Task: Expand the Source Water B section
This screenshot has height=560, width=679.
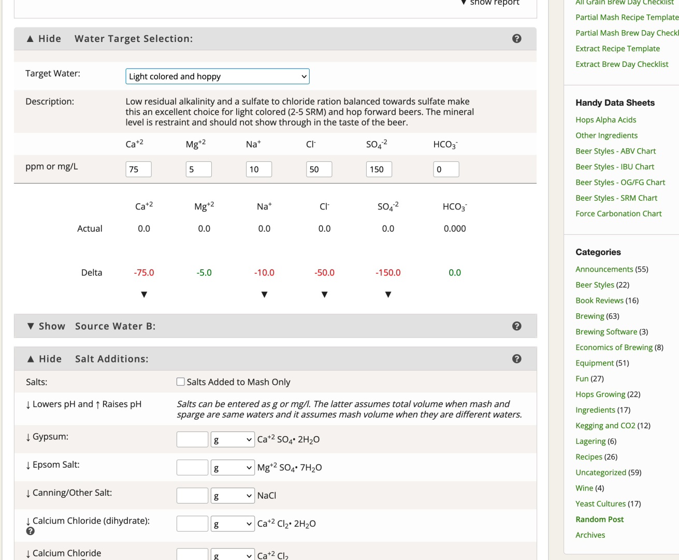Action: tap(46, 326)
